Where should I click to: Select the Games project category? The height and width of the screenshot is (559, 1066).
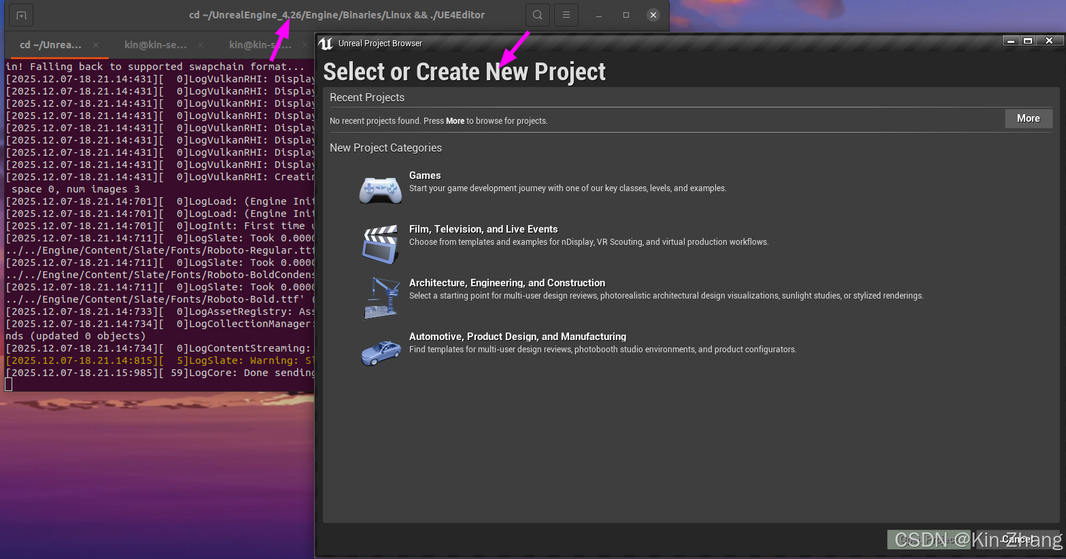tap(425, 175)
